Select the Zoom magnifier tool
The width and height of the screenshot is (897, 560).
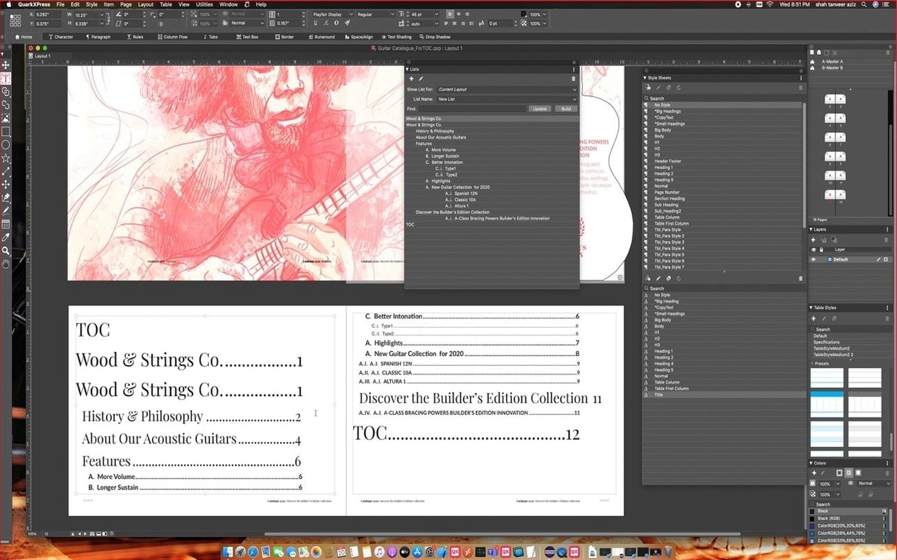(x=6, y=250)
